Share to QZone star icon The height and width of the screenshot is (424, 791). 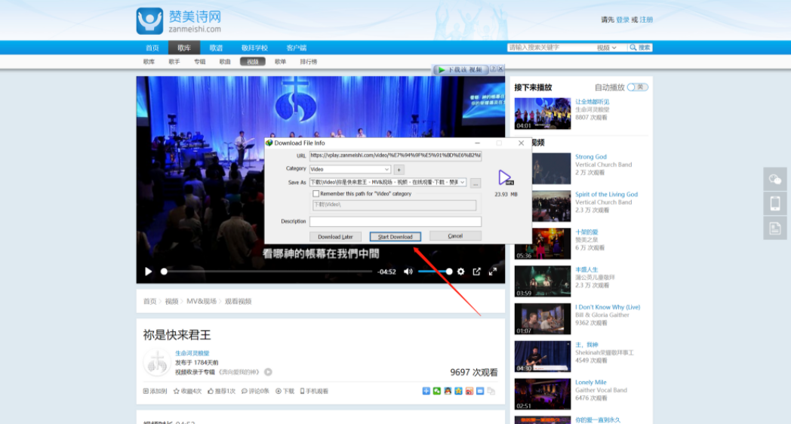pos(459,392)
